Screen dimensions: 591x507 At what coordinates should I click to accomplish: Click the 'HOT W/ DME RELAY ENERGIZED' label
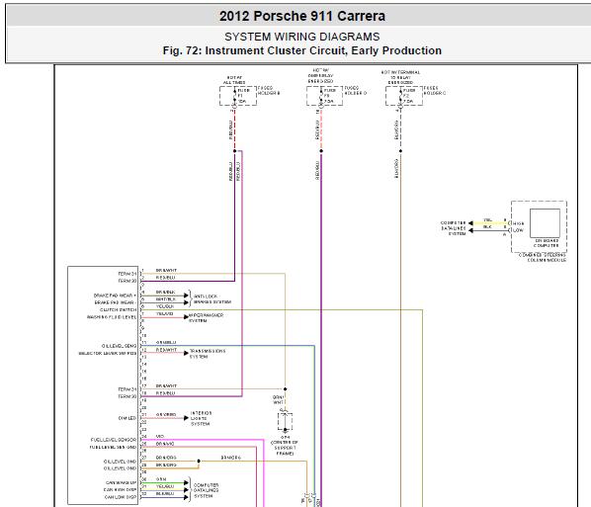[x=321, y=76]
